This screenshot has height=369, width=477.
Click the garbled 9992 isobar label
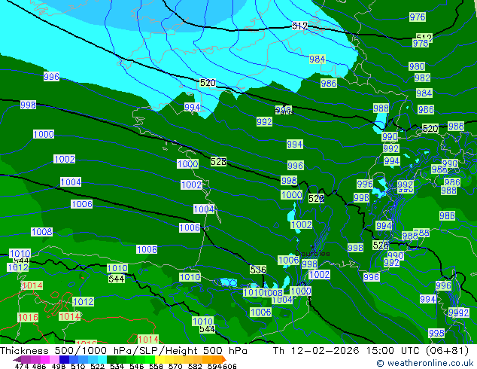point(459,313)
